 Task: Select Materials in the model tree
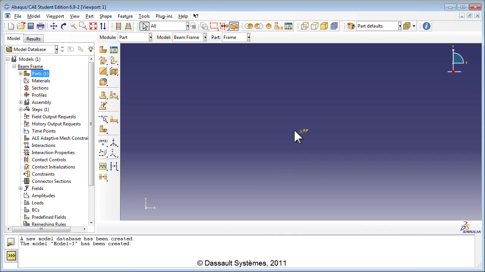click(x=41, y=81)
